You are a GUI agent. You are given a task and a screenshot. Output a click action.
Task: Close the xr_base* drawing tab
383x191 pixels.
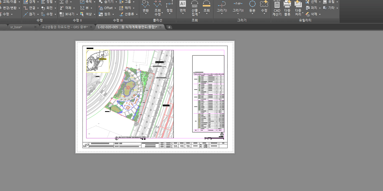(x=35, y=27)
